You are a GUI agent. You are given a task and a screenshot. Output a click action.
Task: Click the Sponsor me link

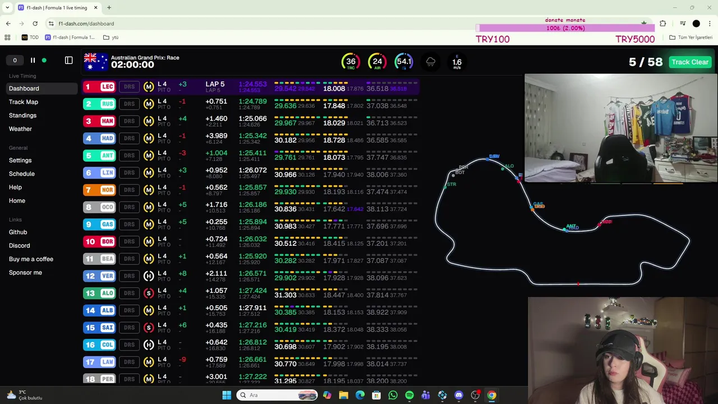25,273
